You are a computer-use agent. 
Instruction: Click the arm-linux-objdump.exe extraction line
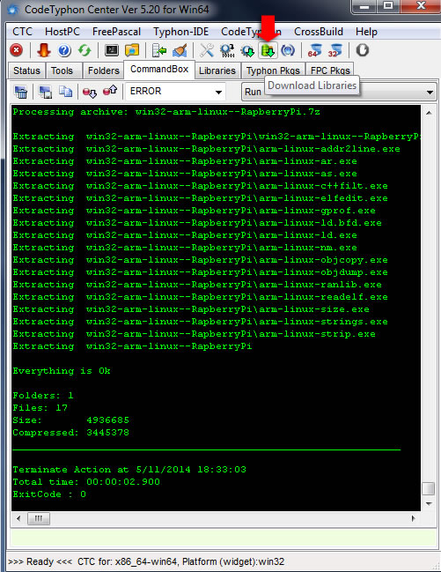(201, 272)
